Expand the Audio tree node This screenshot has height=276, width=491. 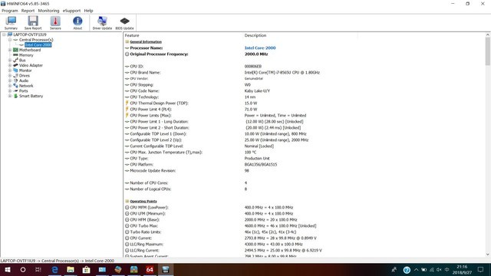point(10,80)
